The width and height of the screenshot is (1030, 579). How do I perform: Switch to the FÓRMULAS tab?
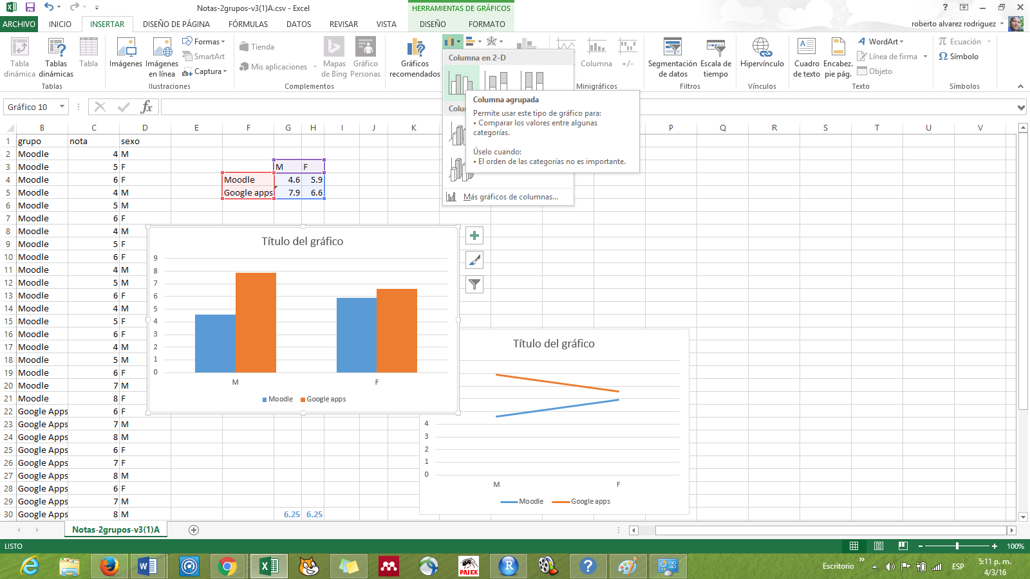point(248,24)
